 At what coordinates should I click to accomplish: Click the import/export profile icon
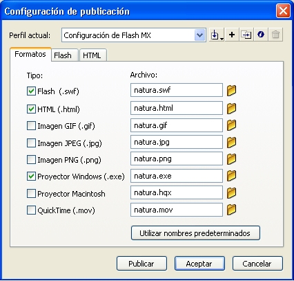pyautogui.click(x=217, y=35)
